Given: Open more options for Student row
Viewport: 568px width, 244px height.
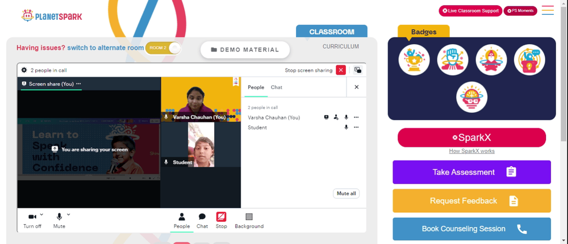Looking at the screenshot, I should coord(356,128).
